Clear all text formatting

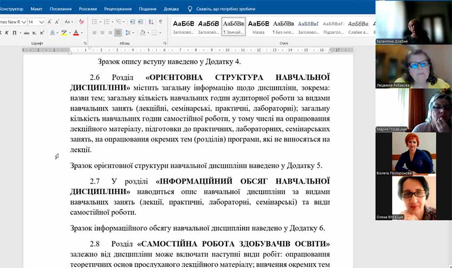point(81,22)
